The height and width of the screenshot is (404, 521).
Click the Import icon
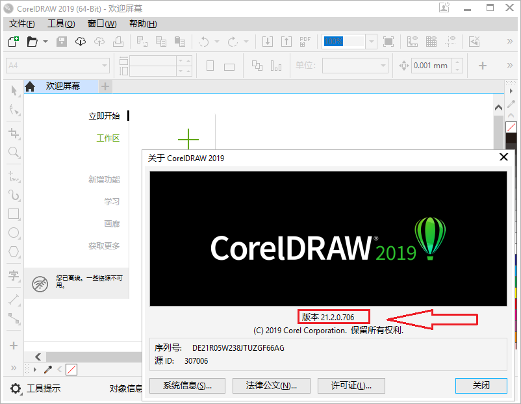coord(268,42)
